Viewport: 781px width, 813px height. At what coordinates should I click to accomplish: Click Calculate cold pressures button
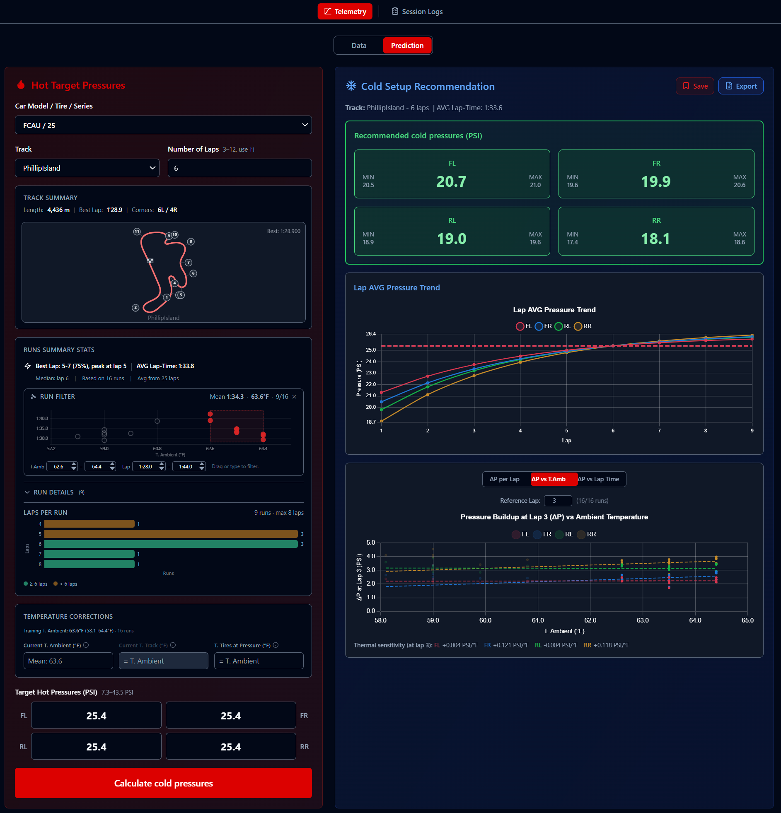click(x=164, y=783)
